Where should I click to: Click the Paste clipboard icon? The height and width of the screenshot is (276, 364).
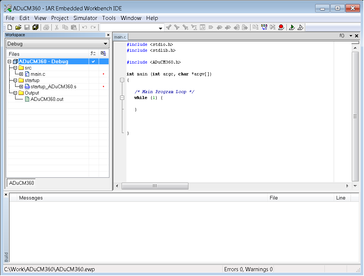tap(74, 27)
